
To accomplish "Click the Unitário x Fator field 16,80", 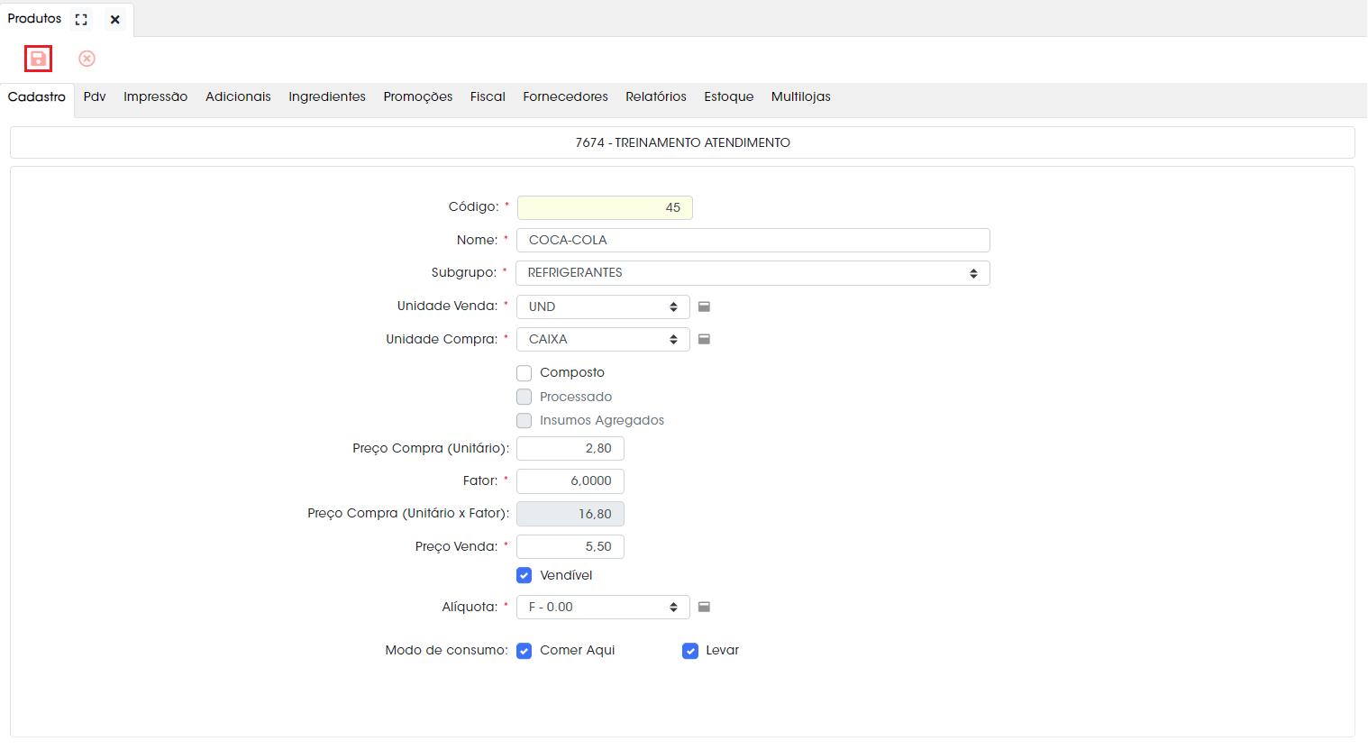I will point(570,514).
